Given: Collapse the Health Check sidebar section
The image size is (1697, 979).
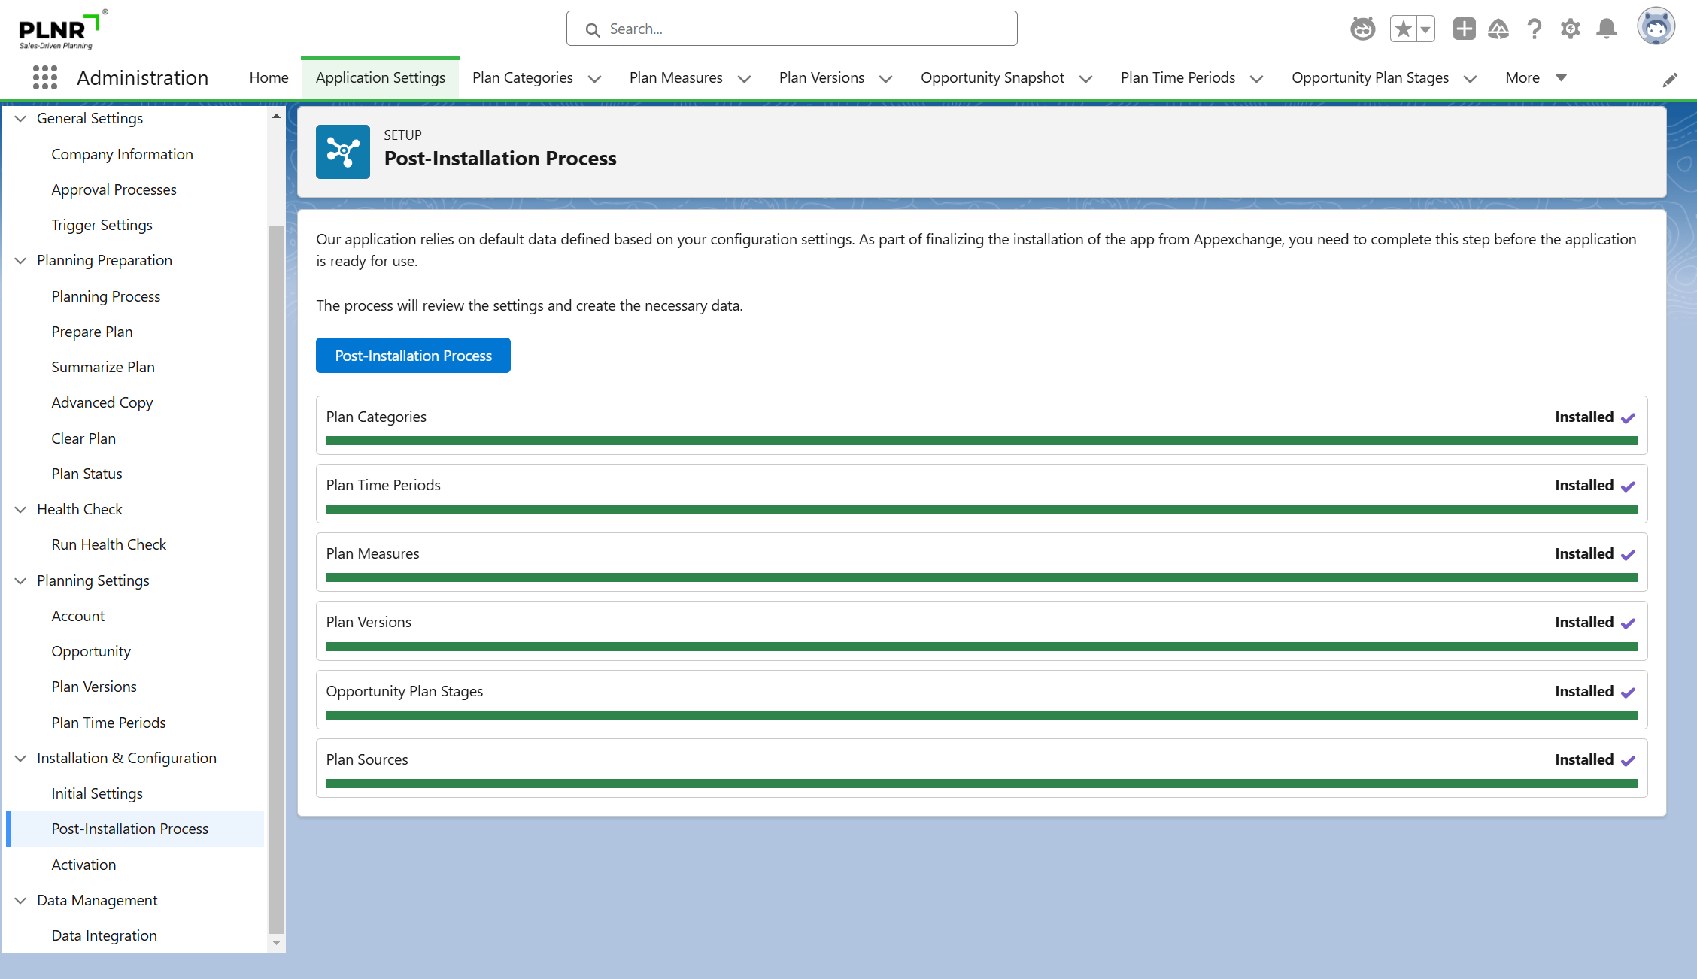Looking at the screenshot, I should pyautogui.click(x=21, y=509).
